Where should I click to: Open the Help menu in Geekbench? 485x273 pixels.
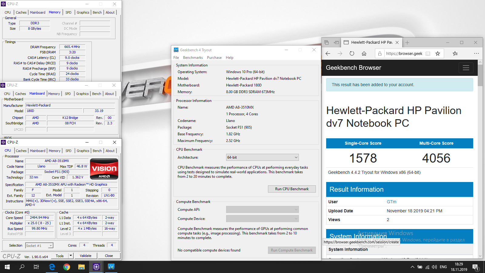229,58
